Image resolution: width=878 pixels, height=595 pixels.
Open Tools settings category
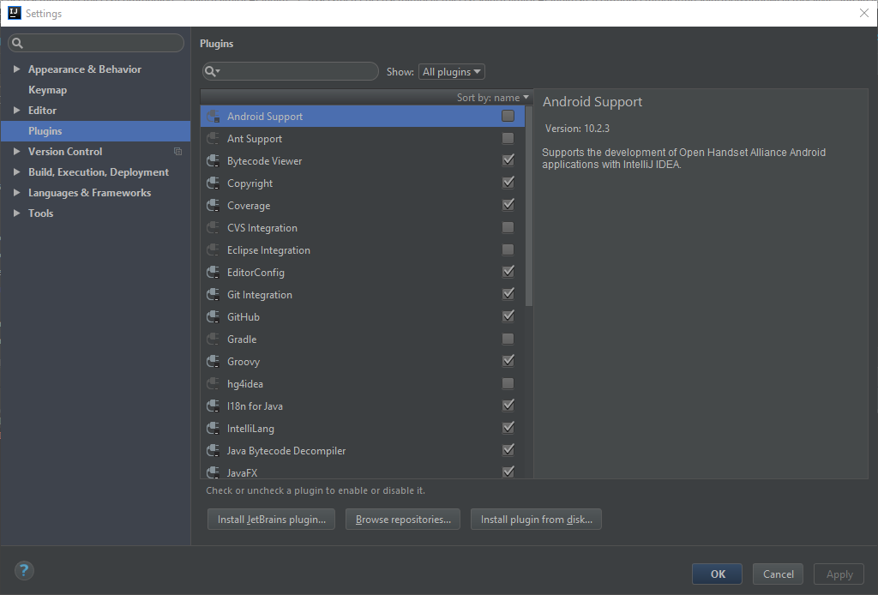pos(41,213)
